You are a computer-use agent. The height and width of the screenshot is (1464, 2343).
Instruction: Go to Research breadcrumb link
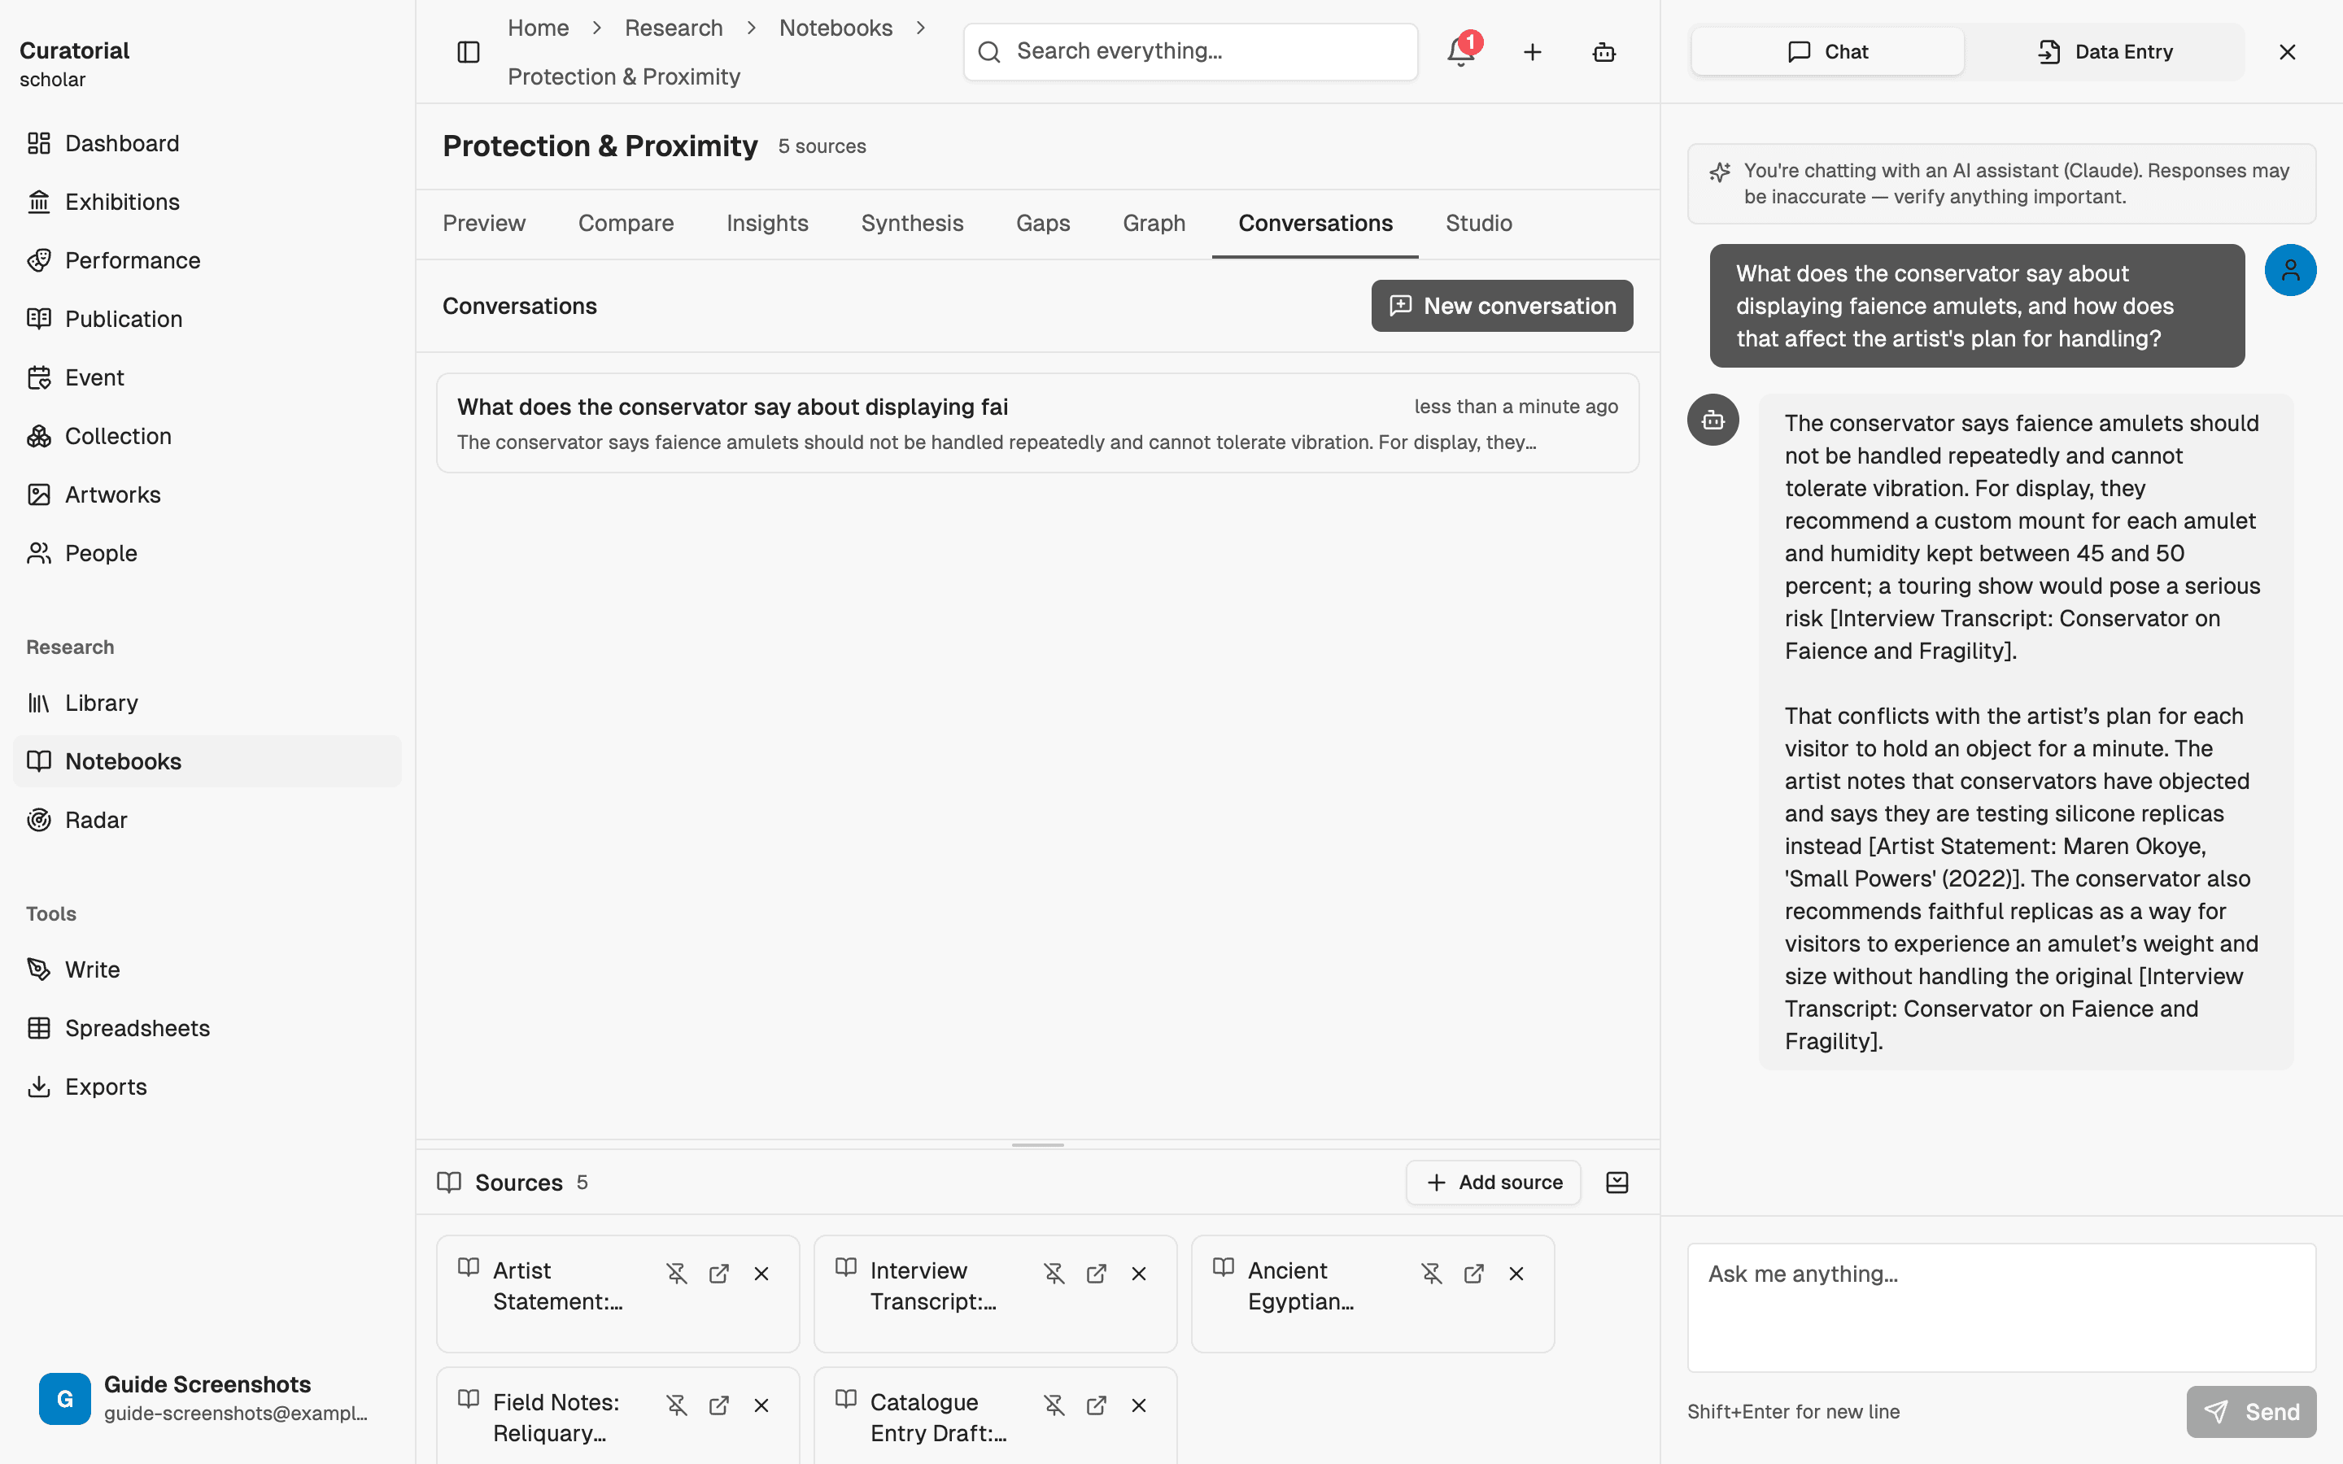point(674,28)
